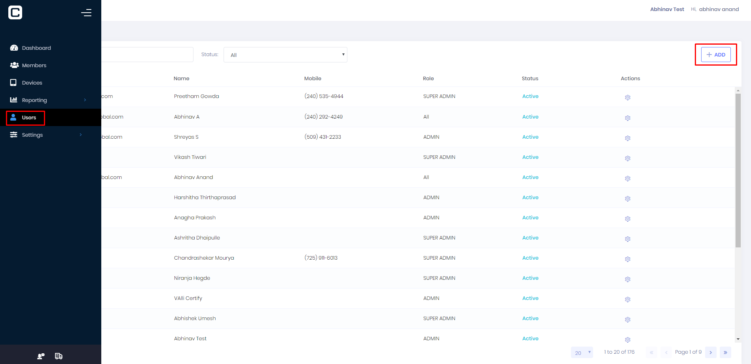Click the truck icon in sidebar footer
Image resolution: width=751 pixels, height=364 pixels.
(59, 356)
